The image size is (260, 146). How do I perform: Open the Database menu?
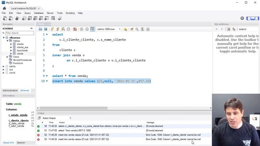click(39, 13)
